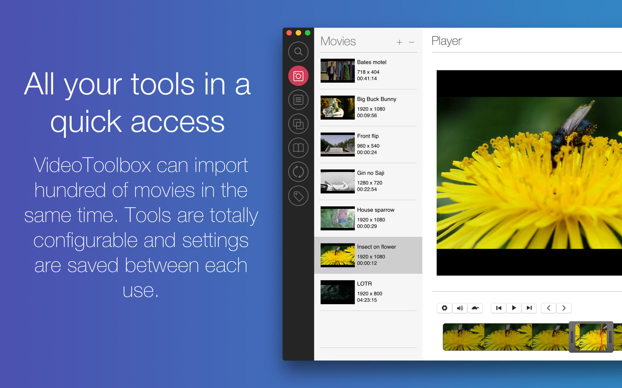Click House sparrow duration 00:00:29
Viewport: 622px width, 388px height.
pyautogui.click(x=367, y=226)
